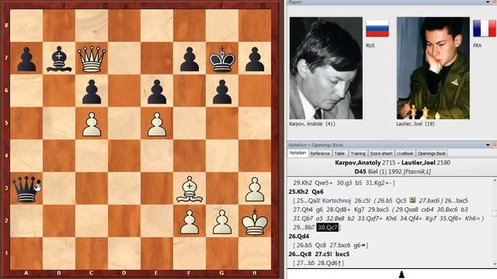The height and width of the screenshot is (279, 497).
Task: Click variation move 29.Kh2 at the top of the notation
Action: [x=303, y=183]
